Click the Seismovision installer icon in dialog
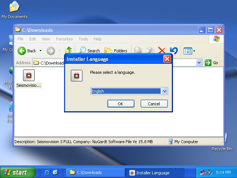Screen dimensions: 237x178 pyautogui.click(x=77, y=76)
